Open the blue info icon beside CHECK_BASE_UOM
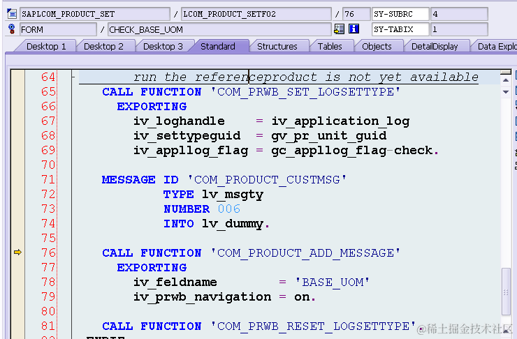Viewport: 517px width, 339px height. pyautogui.click(x=354, y=29)
